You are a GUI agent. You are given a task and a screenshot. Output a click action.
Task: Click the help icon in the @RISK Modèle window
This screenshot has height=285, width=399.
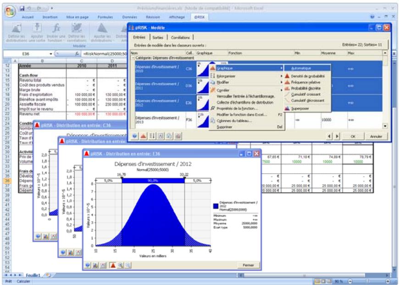135,136
